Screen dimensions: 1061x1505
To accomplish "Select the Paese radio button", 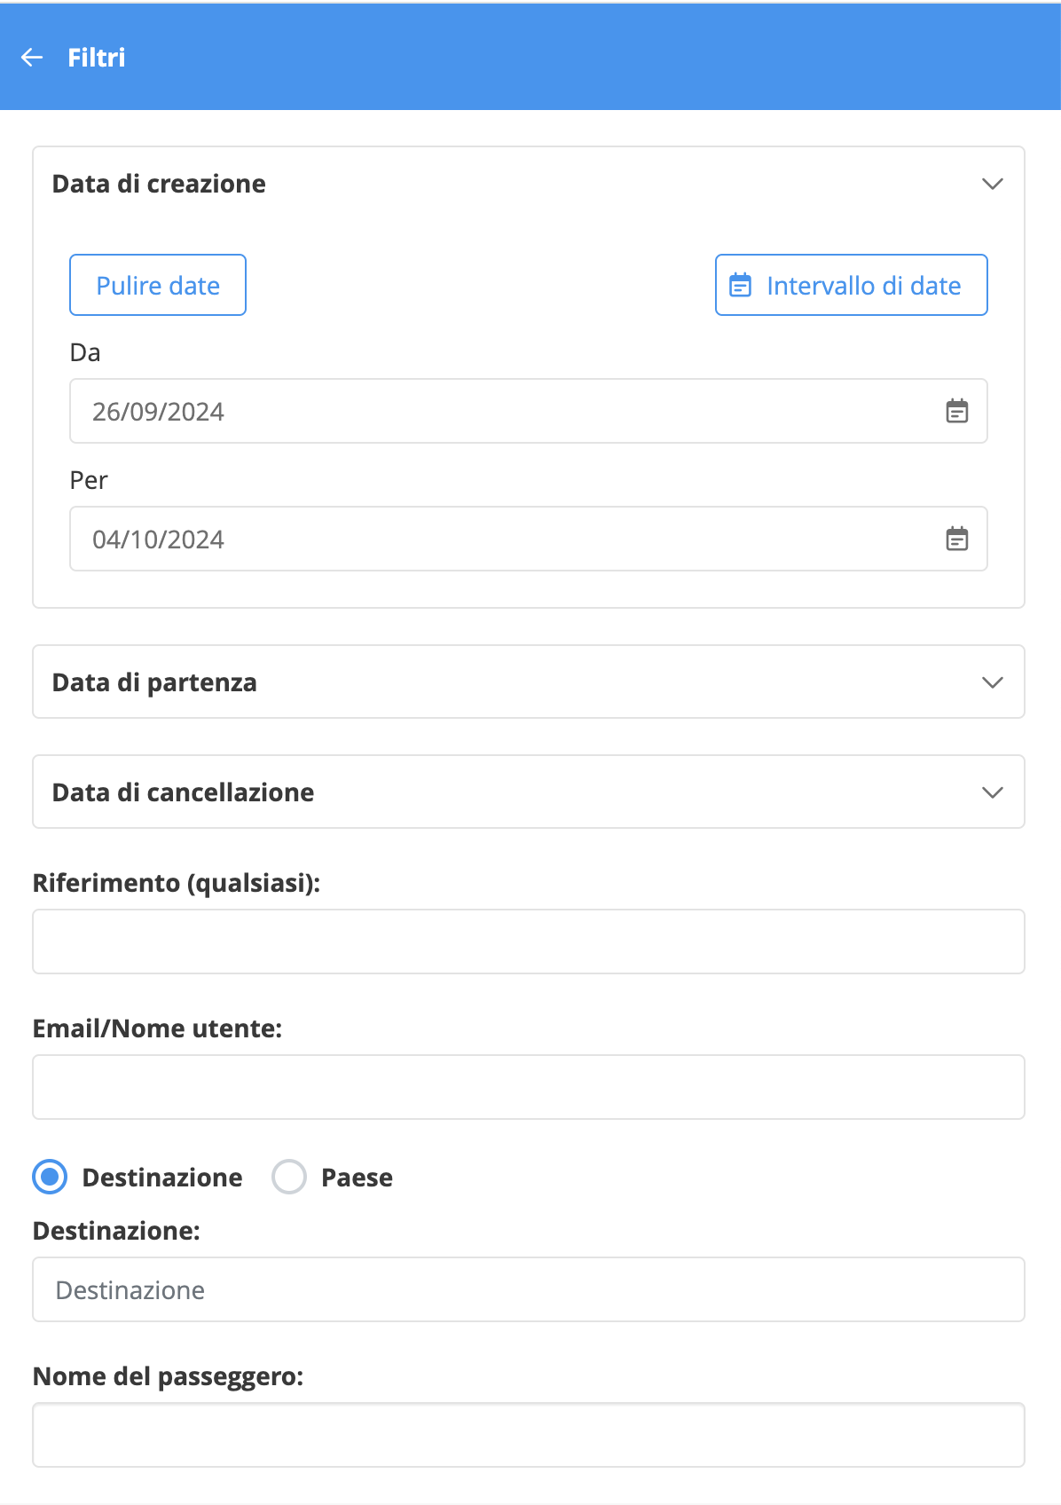I will pyautogui.click(x=289, y=1177).
